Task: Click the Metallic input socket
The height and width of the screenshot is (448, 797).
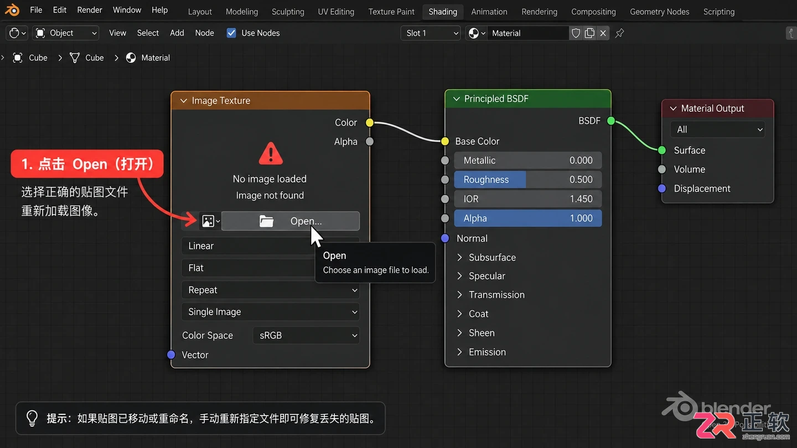Action: 445,160
